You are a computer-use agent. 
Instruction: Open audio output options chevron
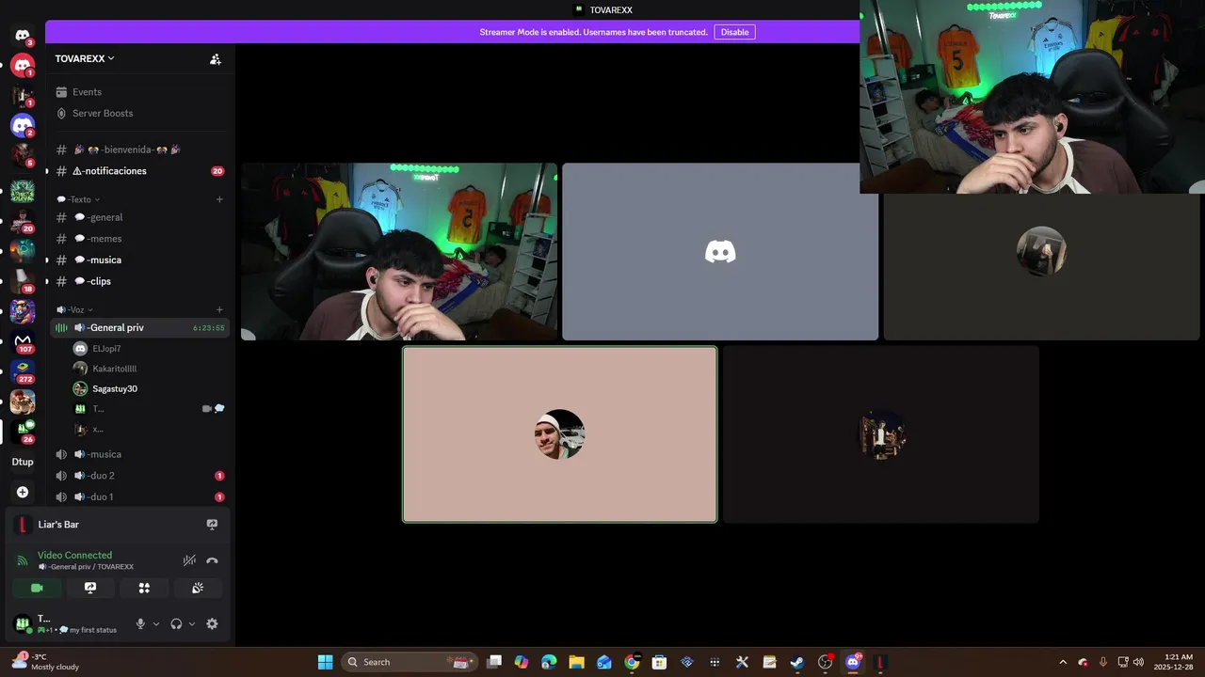point(192,623)
